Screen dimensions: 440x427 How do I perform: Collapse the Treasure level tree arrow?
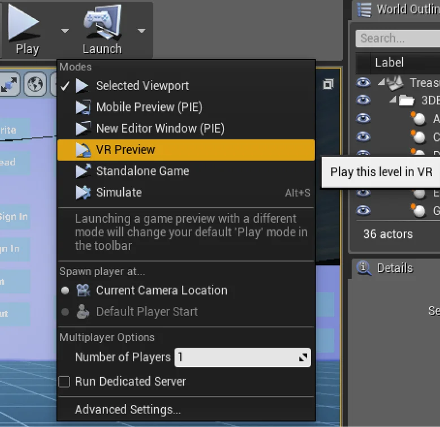pos(381,82)
